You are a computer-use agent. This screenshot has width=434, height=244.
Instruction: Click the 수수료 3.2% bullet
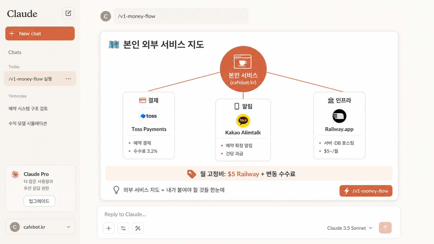(x=145, y=151)
